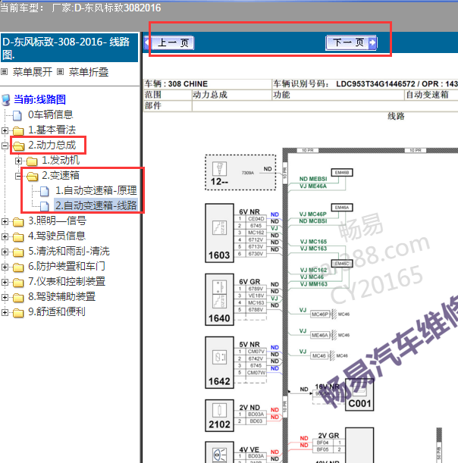Image resolution: width=458 pixels, height=463 pixels.
Task: Click the page icon of 1.自动变速箱-原理
Action: 44,192
